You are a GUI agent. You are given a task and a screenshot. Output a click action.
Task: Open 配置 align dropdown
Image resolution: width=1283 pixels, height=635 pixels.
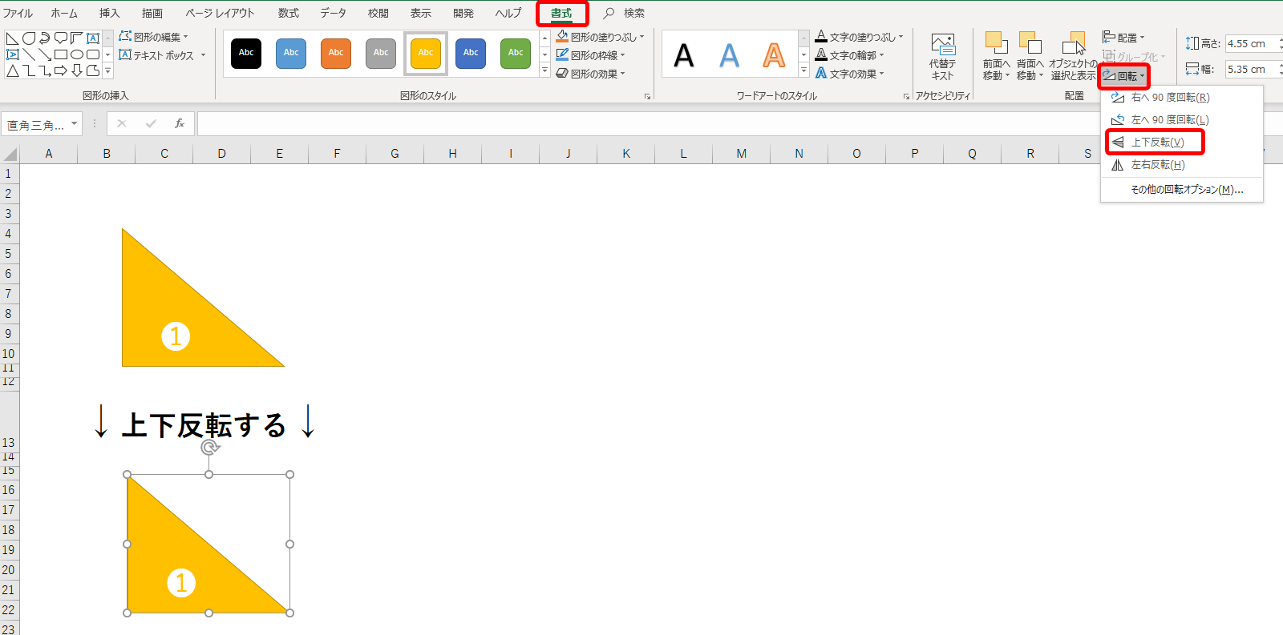point(1123,38)
